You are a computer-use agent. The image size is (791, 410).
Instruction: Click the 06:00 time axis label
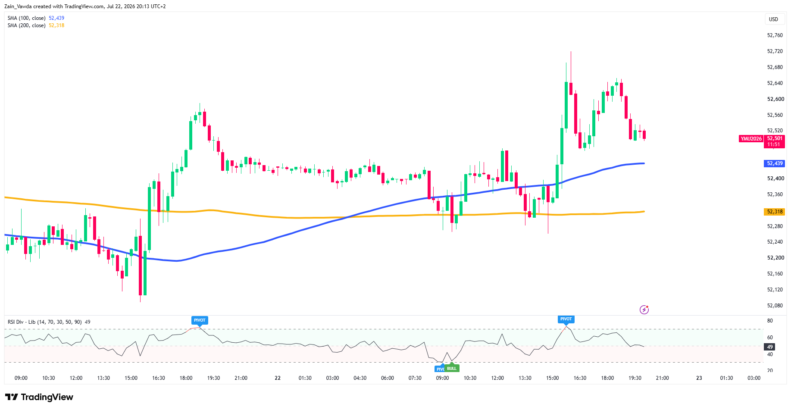click(x=388, y=378)
